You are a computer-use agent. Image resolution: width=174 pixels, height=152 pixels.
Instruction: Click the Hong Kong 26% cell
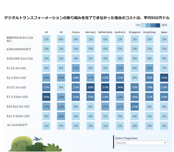pyautogui.click(x=149, y=78)
